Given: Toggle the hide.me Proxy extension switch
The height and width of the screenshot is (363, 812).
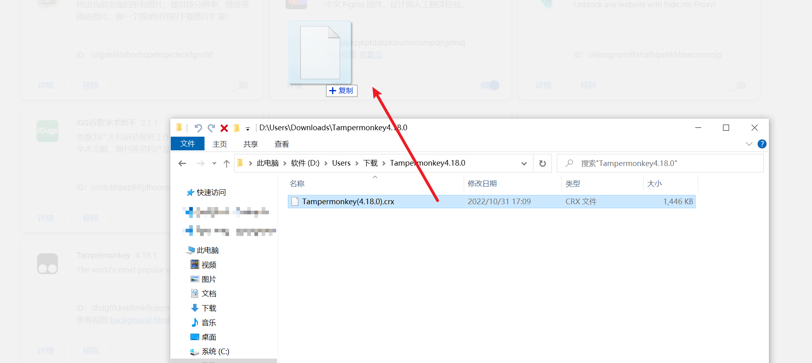Looking at the screenshot, I should 736,85.
